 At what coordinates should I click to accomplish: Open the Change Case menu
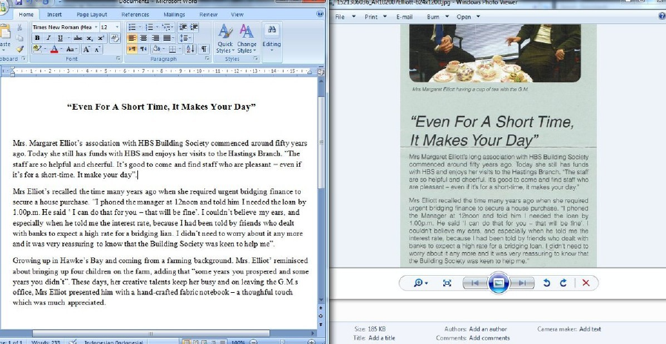(x=71, y=49)
